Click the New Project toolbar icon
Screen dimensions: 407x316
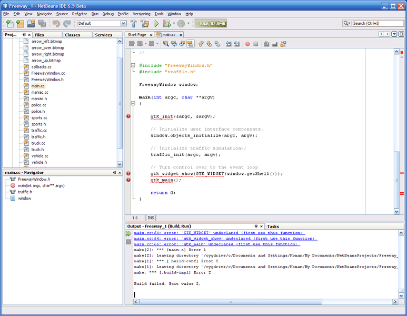coord(20,24)
